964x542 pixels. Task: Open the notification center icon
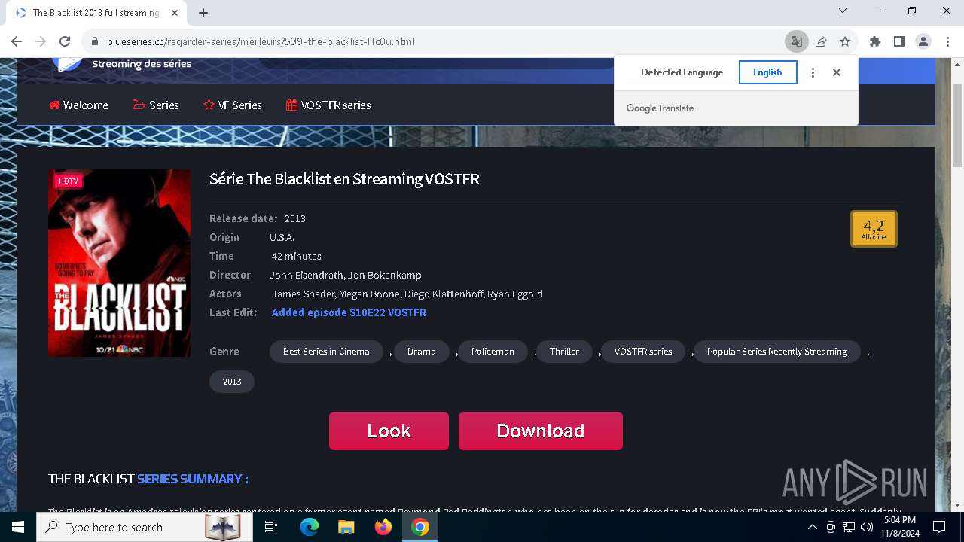coord(940,527)
